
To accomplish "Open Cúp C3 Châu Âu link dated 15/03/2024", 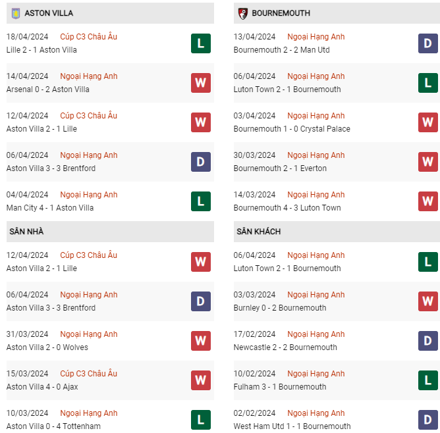I will 89,374.
